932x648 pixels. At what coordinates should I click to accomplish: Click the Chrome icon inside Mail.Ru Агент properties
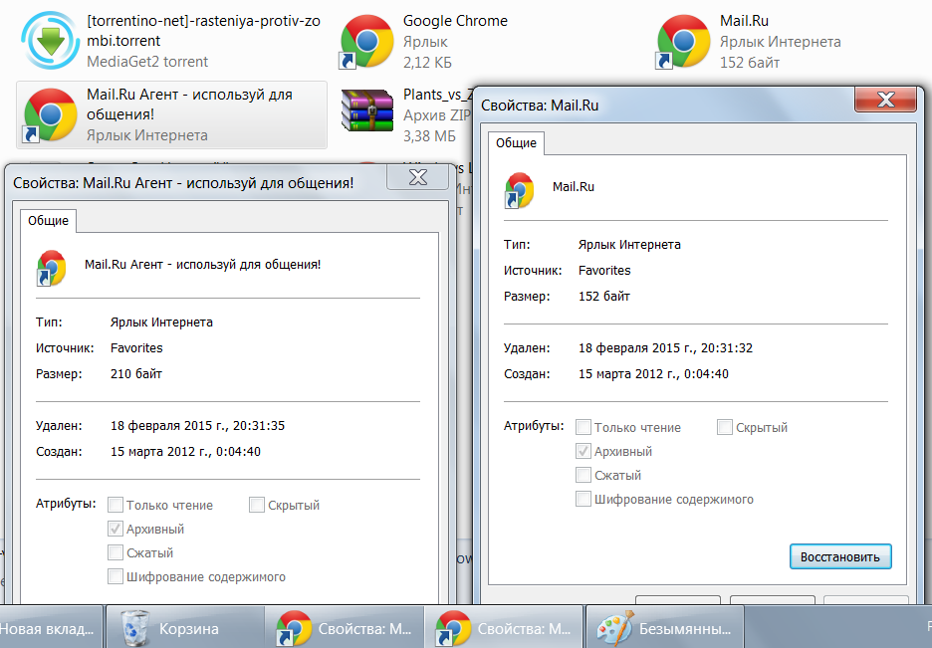coord(51,268)
